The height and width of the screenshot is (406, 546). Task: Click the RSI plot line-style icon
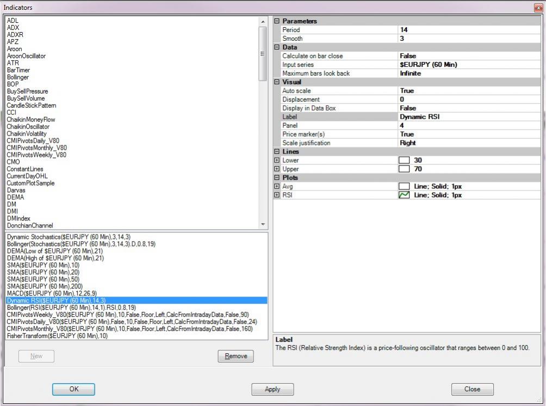404,195
